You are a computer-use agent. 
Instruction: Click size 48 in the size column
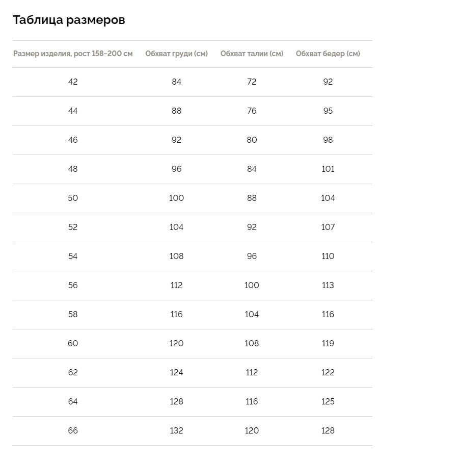click(73, 169)
